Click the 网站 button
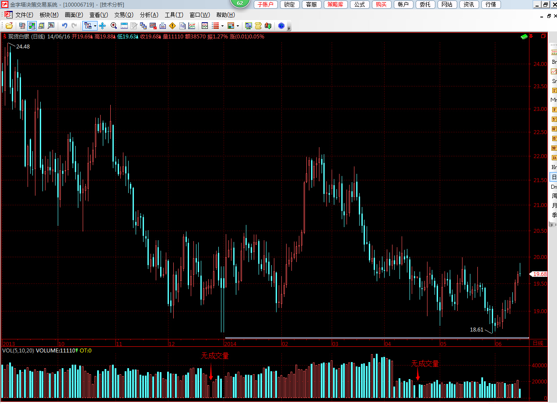This screenshot has height=404, width=557. (447, 4)
